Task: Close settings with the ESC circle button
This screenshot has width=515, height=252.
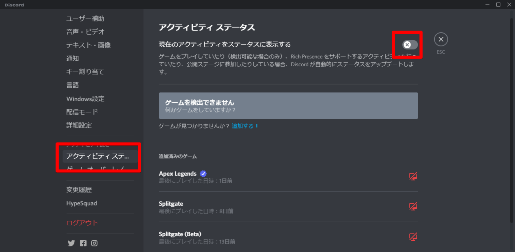Action: [441, 39]
